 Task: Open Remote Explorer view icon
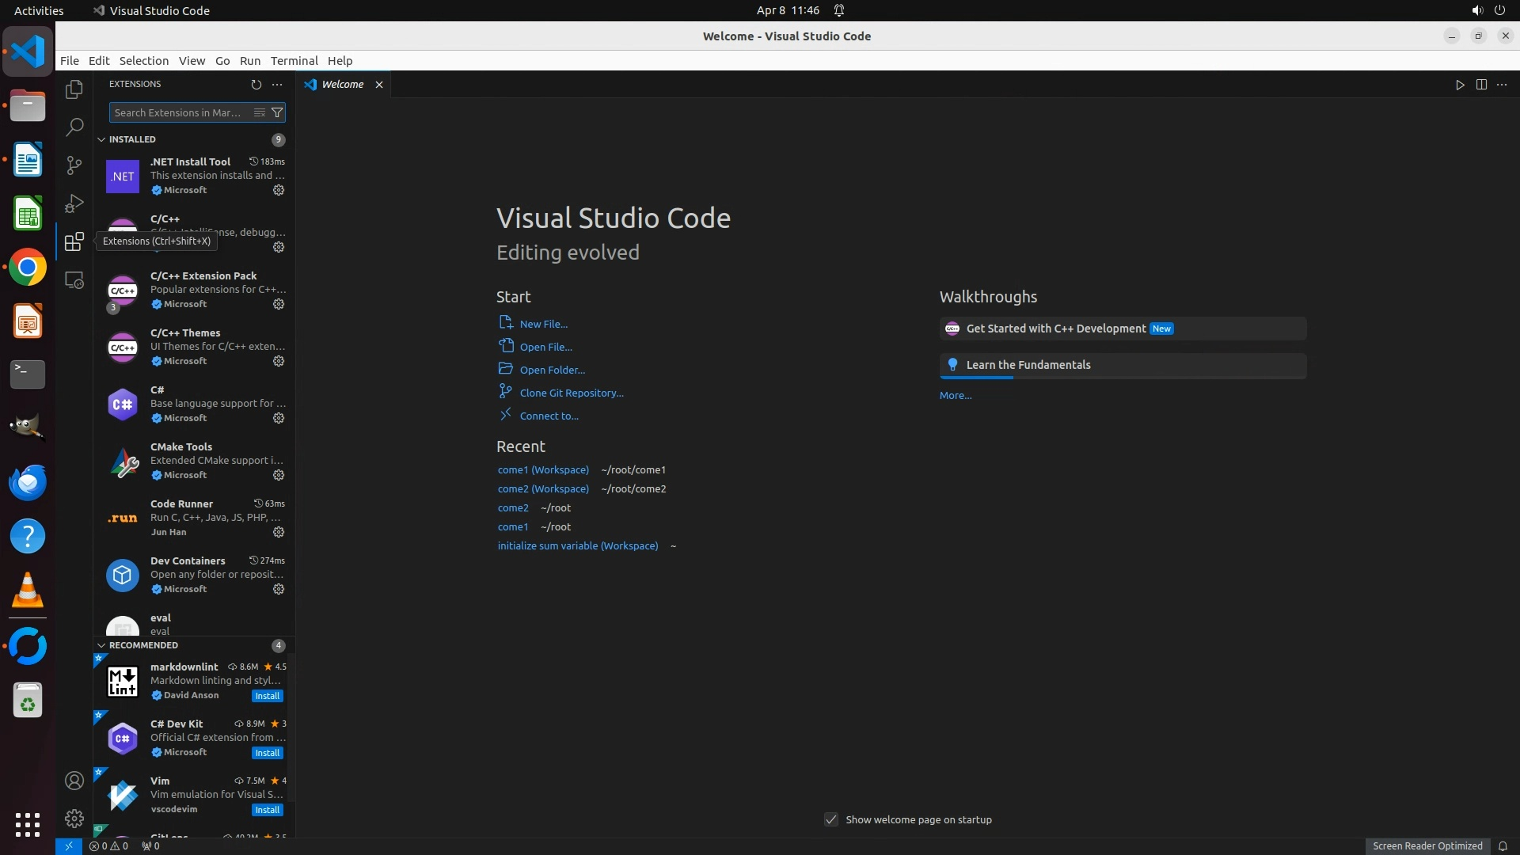pyautogui.click(x=74, y=280)
